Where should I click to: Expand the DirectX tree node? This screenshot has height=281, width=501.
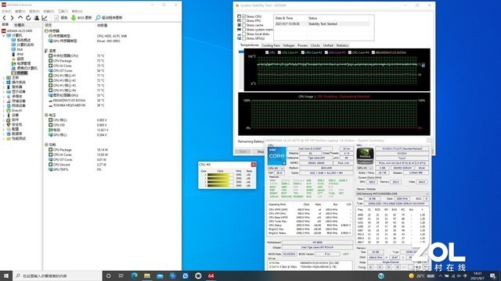[3, 110]
